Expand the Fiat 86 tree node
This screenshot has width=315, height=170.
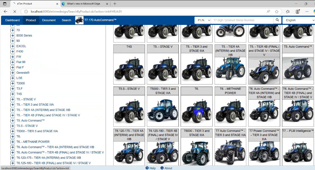[x=13, y=62]
